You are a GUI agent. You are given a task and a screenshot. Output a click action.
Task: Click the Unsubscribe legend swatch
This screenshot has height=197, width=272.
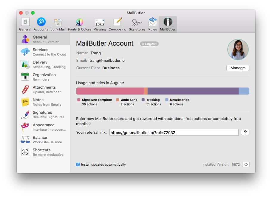167,100
